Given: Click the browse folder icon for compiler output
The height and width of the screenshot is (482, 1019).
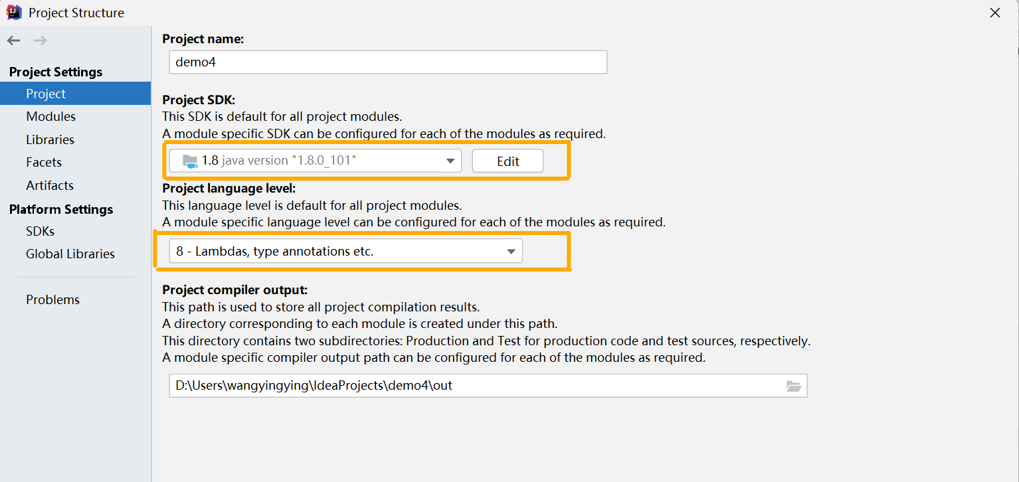Looking at the screenshot, I should pyautogui.click(x=794, y=386).
